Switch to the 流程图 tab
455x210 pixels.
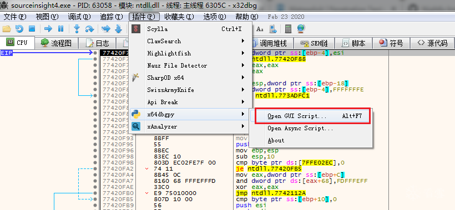tap(56, 43)
